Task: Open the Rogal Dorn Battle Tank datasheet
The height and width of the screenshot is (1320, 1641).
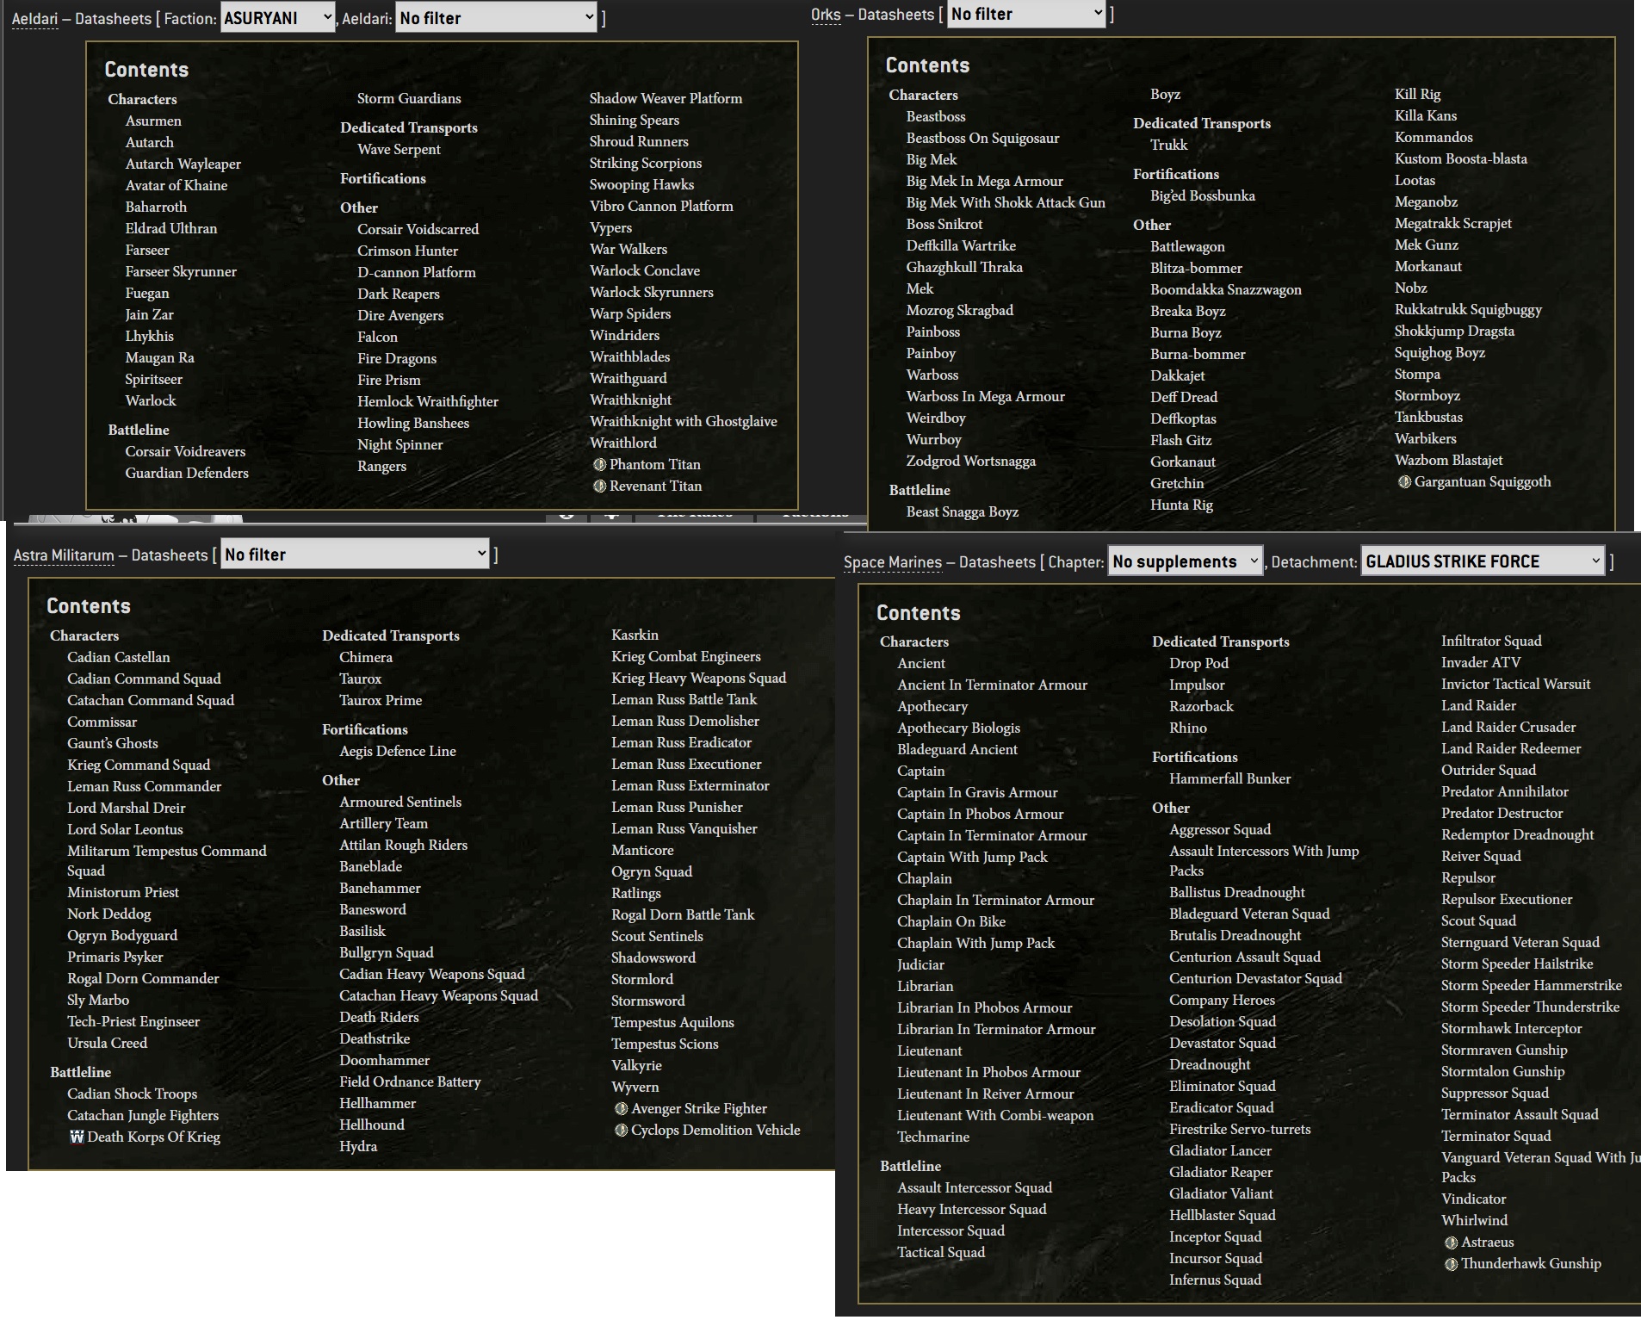Action: pyautogui.click(x=683, y=914)
